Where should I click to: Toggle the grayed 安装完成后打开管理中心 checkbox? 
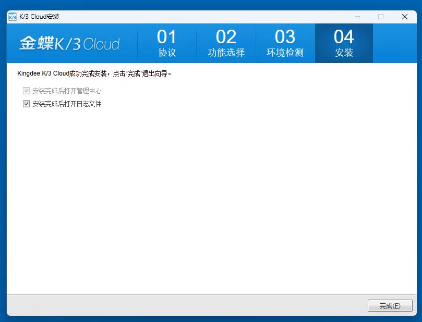point(26,91)
